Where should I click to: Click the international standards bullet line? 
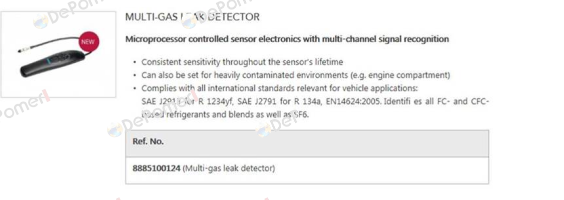pyautogui.click(x=279, y=88)
